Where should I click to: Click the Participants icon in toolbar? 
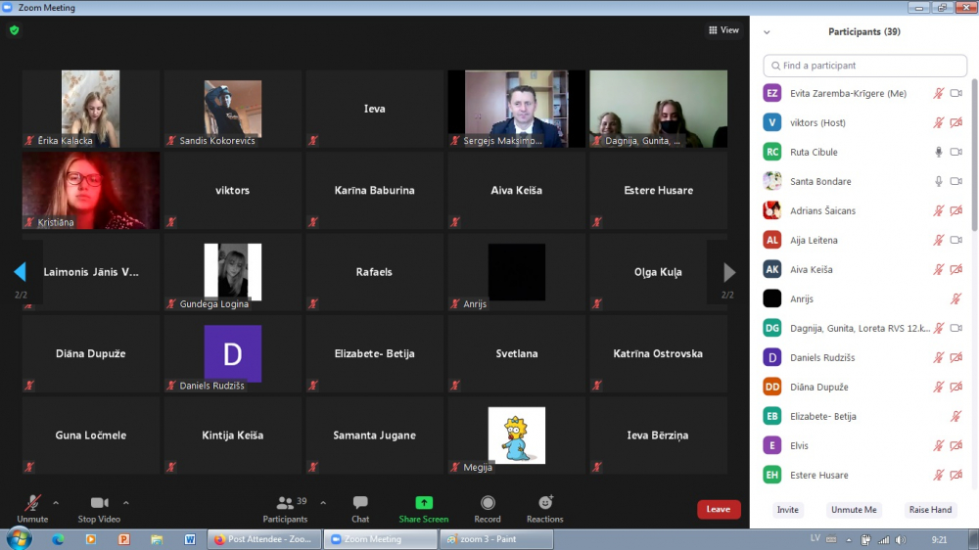click(285, 503)
